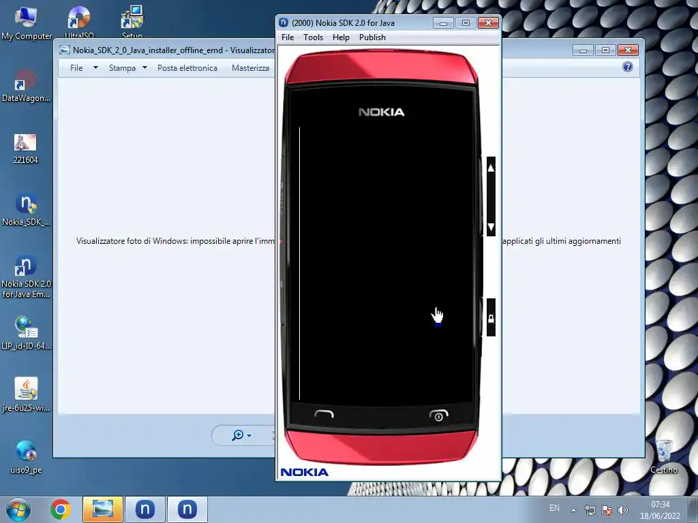Screen dimensions: 698x523
Task: Click the Action Center flag tray icon
Action: pos(606,510)
